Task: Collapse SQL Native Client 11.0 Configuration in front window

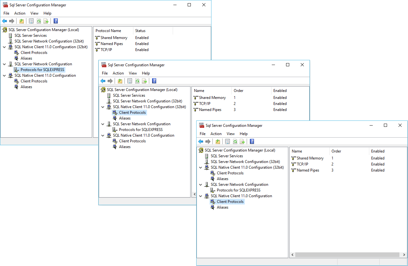Action: click(x=201, y=196)
